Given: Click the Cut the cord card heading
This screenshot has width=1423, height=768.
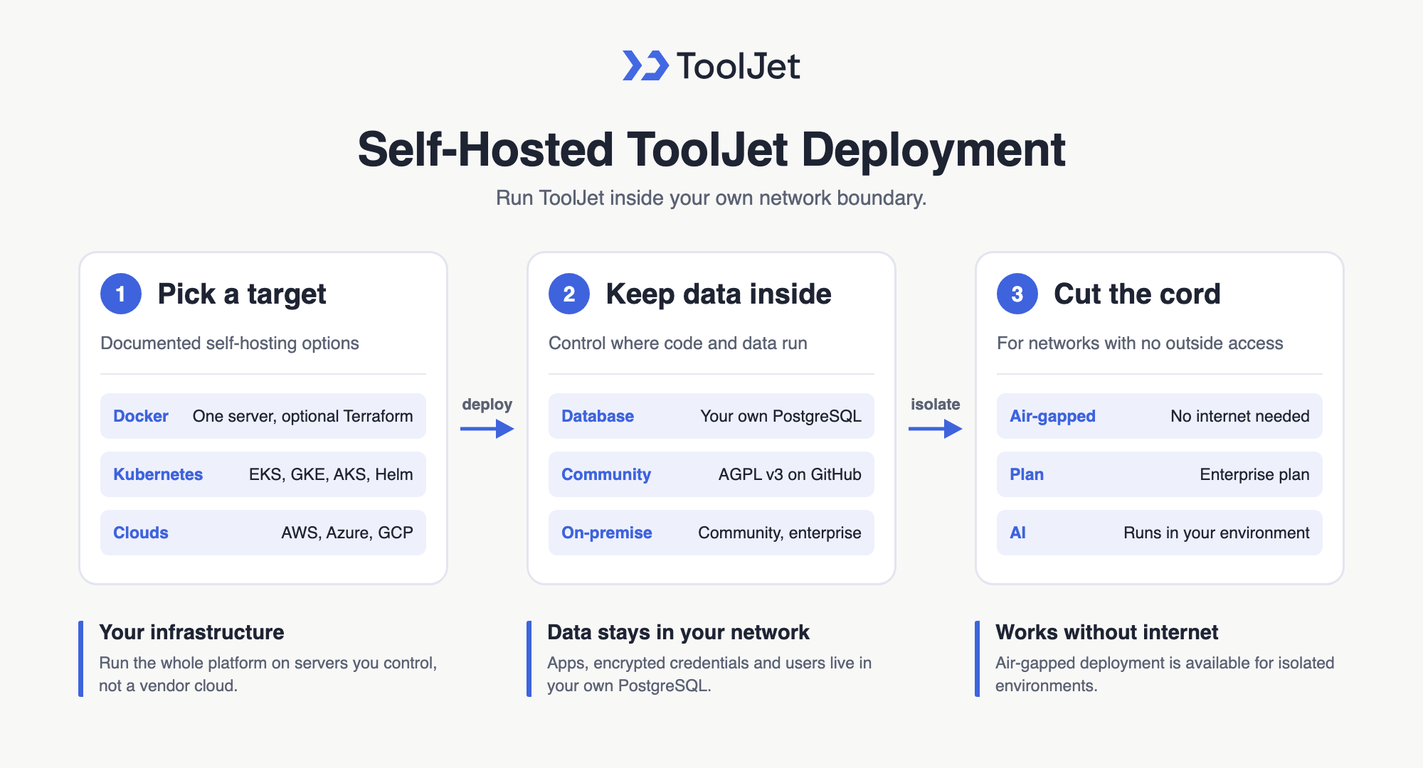Looking at the screenshot, I should [x=1137, y=294].
